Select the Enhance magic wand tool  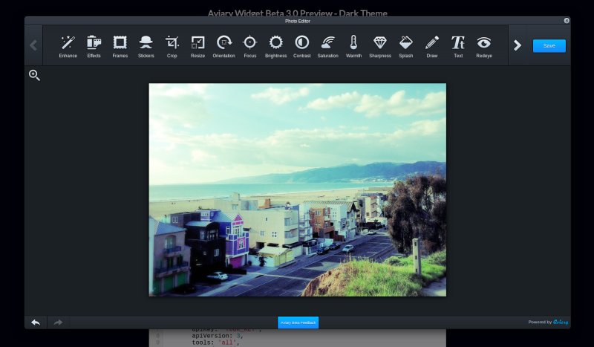tap(68, 46)
